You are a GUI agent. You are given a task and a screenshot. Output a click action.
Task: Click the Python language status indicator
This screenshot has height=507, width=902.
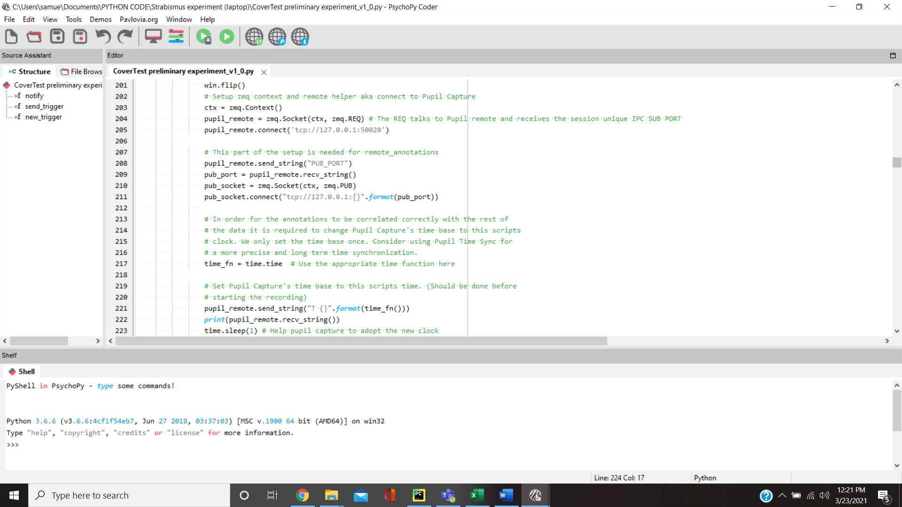coord(705,478)
